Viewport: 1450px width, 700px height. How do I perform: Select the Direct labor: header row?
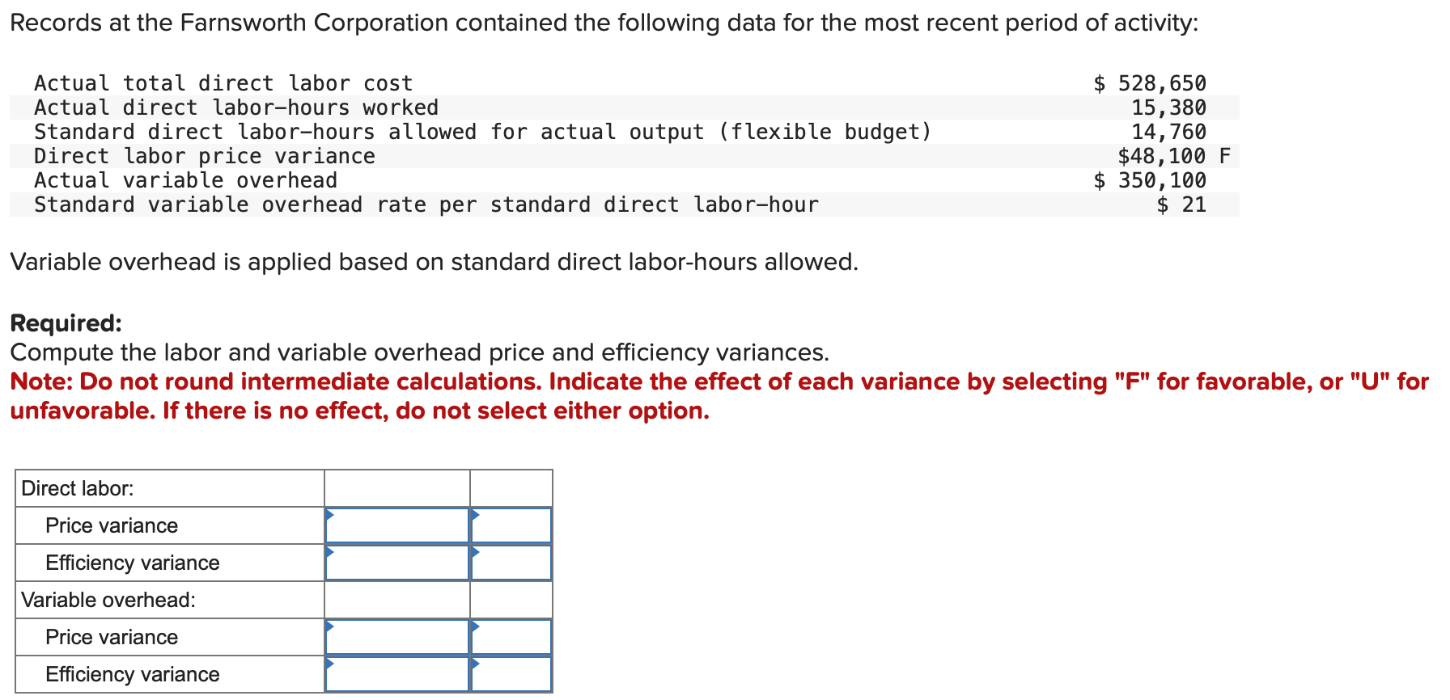tap(77, 488)
